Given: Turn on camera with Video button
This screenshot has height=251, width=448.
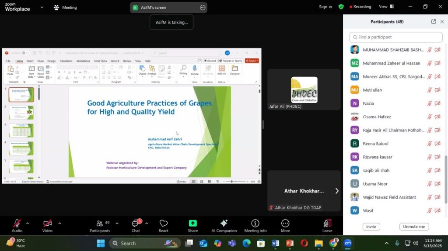Looking at the screenshot, I should [x=47, y=223].
